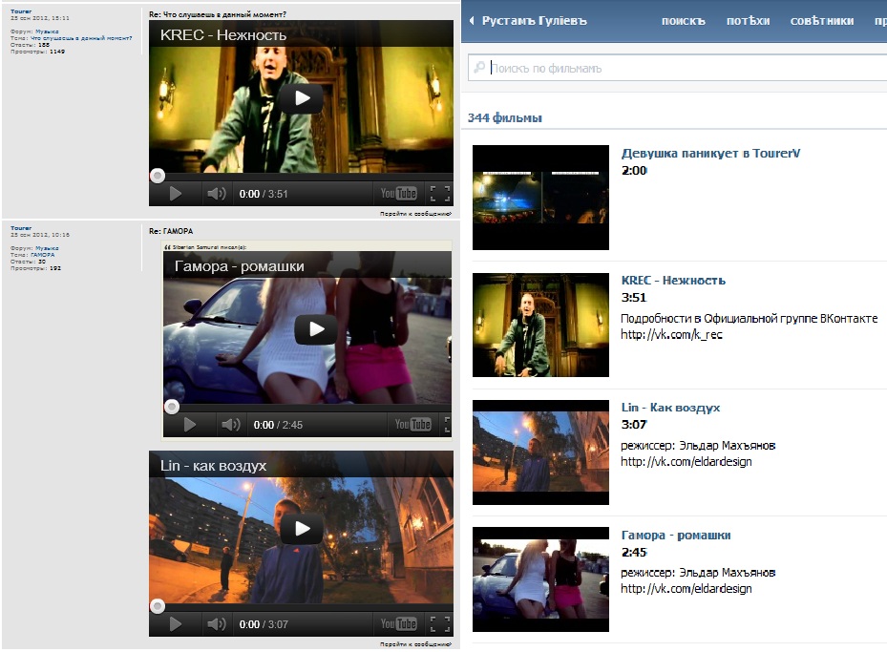Viewport: 887px width, 652px height.
Task: Open YouTube via the logo on the KREC - Нежность player
Action: [x=399, y=194]
